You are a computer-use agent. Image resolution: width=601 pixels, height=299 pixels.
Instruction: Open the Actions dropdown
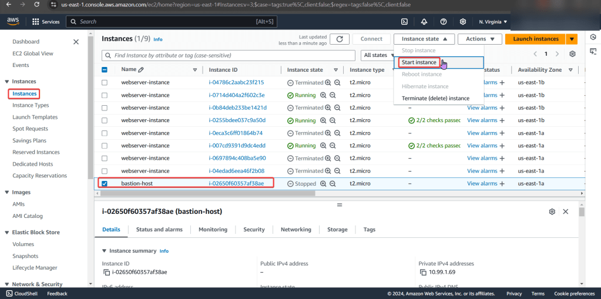point(480,39)
